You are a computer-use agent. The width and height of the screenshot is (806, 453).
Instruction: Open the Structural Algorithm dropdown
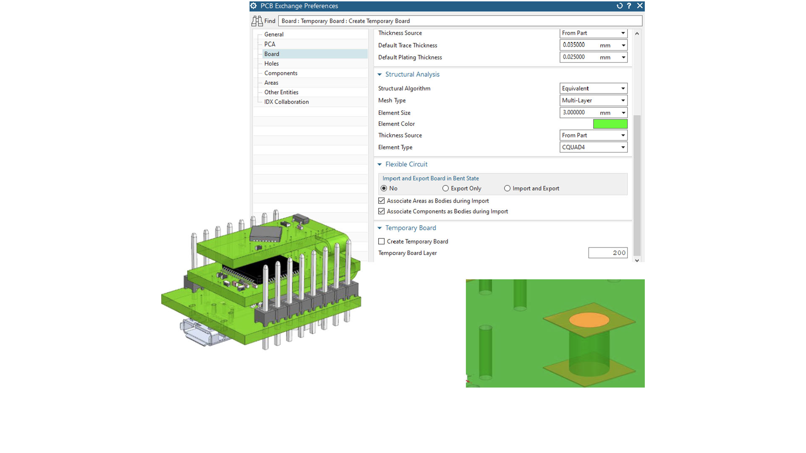pyautogui.click(x=623, y=88)
